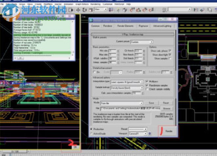Viewport: 217px width, 156px height.
Task: Enable Check sample visibility checkbox
Action: [x=147, y=89]
